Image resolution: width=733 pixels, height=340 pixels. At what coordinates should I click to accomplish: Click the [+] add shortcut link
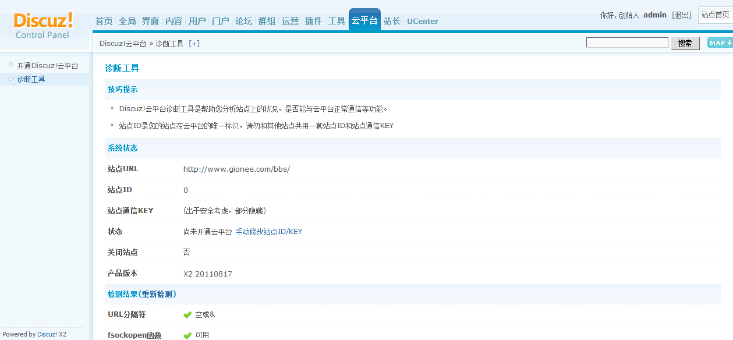[194, 44]
